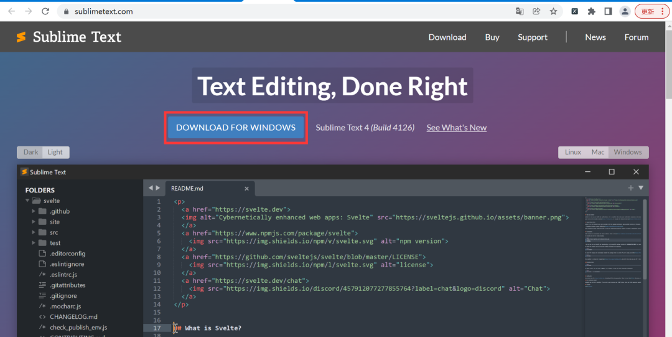
Task: Click the address bar URL
Action: coord(104,12)
